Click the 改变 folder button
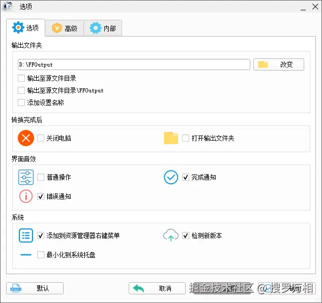322x303 pixels. (x=279, y=64)
